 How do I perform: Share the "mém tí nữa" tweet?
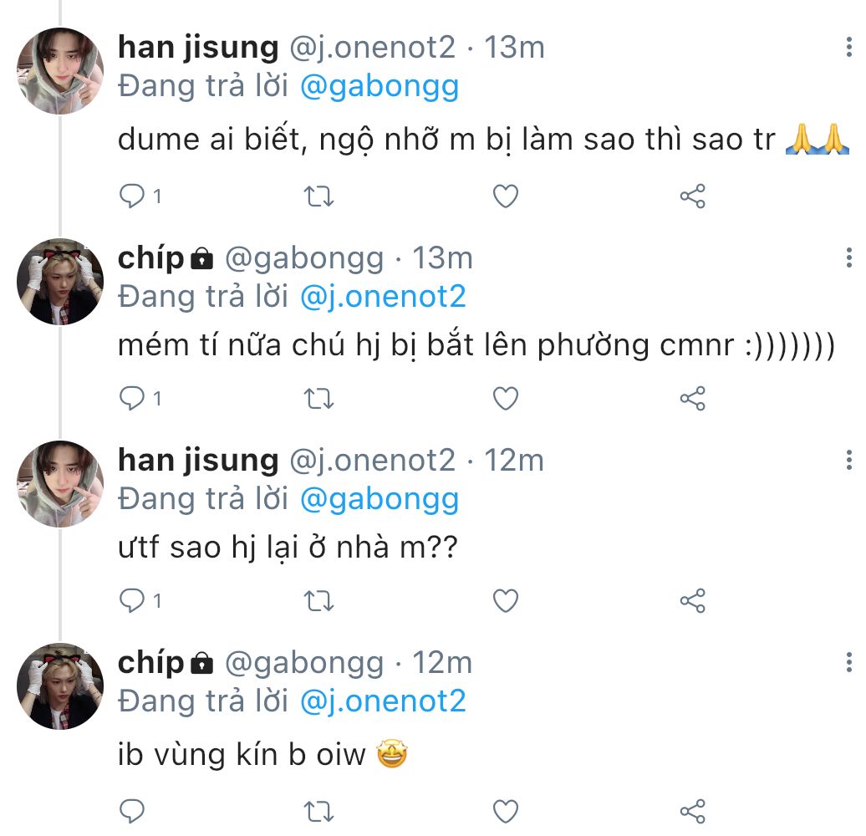point(693,399)
